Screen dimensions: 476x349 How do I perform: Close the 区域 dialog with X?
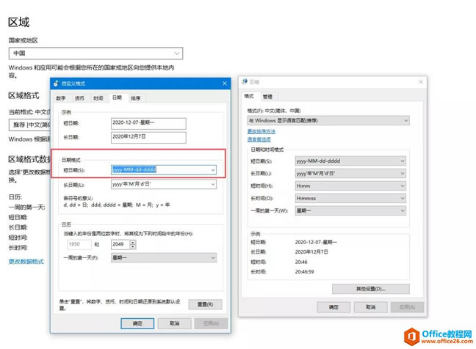[421, 82]
